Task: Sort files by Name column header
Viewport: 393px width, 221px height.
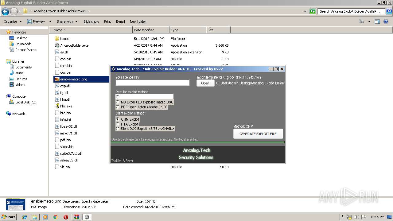Action: [91, 30]
